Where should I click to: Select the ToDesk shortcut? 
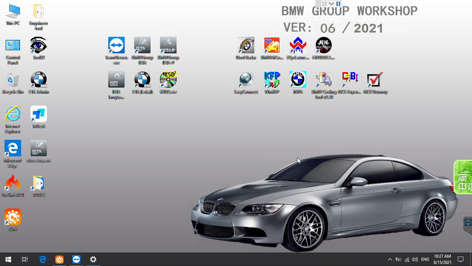(x=39, y=117)
